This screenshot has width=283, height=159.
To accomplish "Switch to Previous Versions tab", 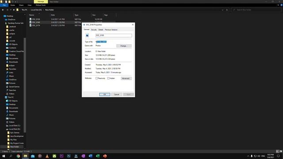I will [x=111, y=30].
